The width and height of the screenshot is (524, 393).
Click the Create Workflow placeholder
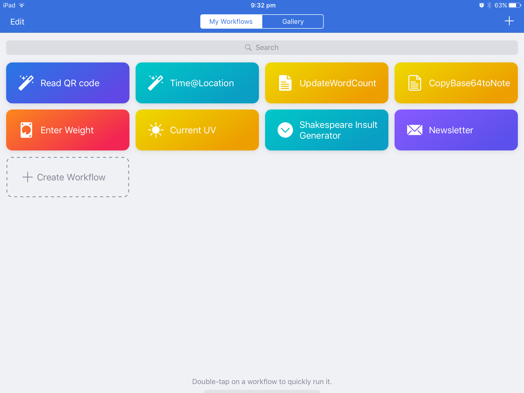(x=68, y=177)
